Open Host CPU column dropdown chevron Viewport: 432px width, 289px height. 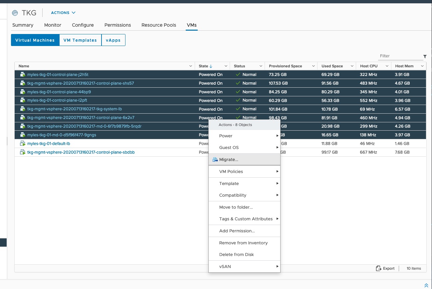tap(387, 66)
